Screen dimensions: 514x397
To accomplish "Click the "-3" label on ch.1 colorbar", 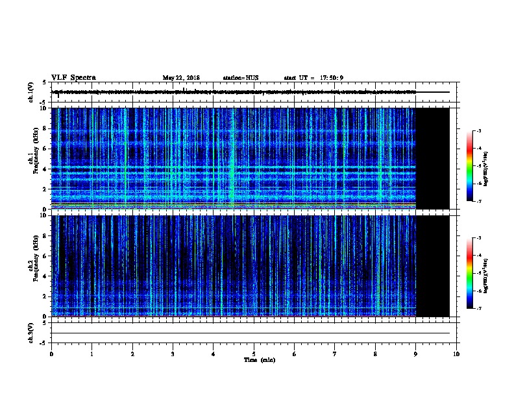I will pyautogui.click(x=479, y=130).
